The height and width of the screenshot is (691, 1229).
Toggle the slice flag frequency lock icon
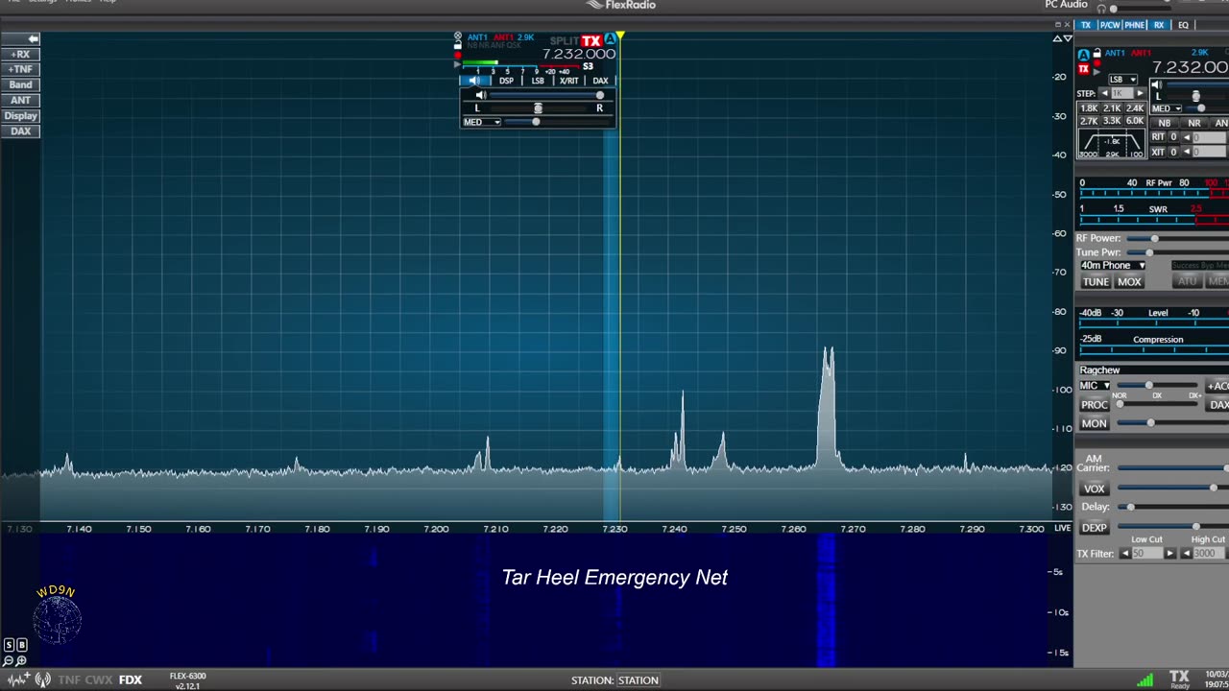tap(458, 45)
